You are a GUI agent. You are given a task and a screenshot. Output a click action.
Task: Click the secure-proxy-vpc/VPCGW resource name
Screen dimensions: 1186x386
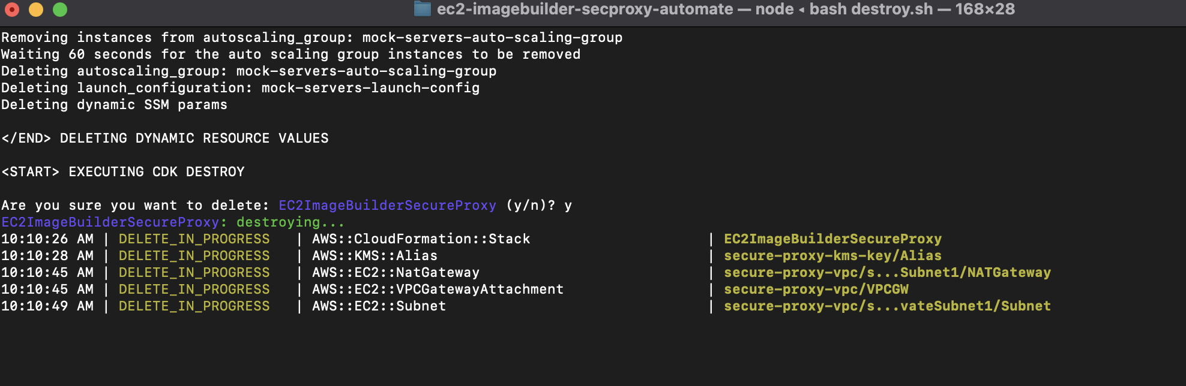(x=816, y=289)
